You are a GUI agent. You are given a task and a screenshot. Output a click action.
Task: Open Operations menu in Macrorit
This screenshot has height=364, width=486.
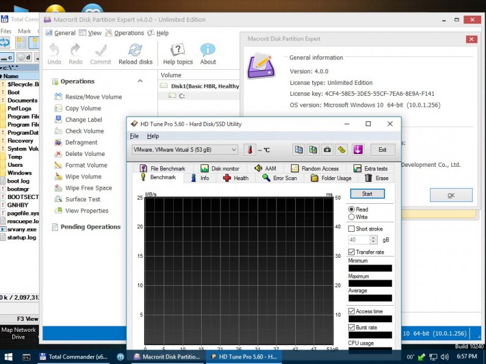(125, 33)
